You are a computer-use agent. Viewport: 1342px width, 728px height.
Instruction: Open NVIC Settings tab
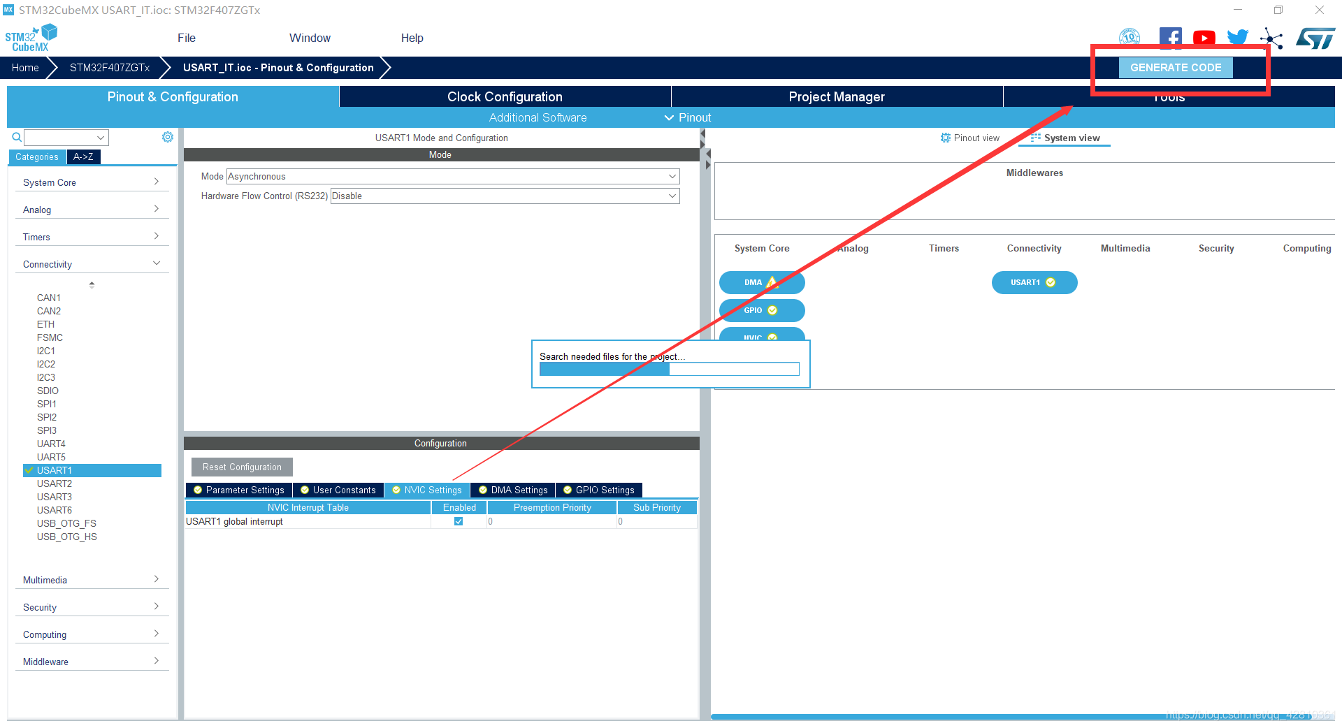pos(427,490)
